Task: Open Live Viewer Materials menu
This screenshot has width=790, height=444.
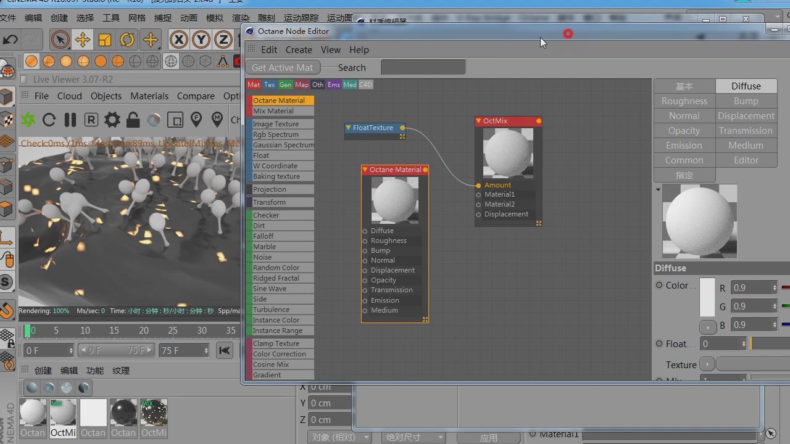Action: (149, 96)
